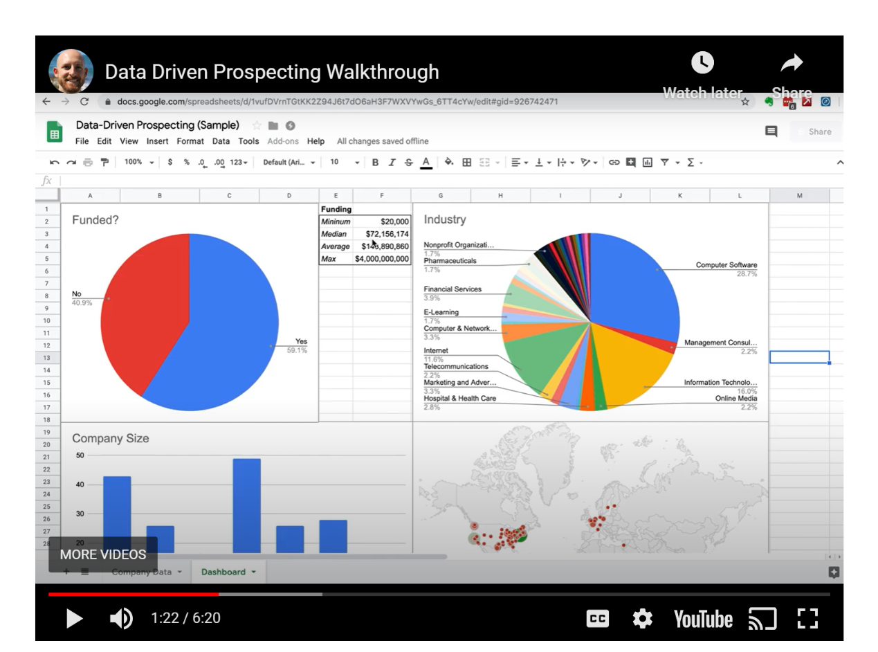The height and width of the screenshot is (652, 878).
Task: Star the Data-Driven Prospecting document
Action: (x=257, y=125)
